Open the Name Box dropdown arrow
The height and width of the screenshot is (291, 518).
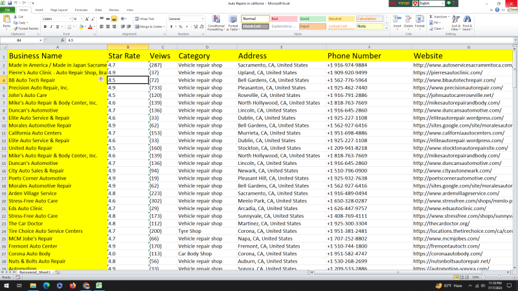(40, 40)
